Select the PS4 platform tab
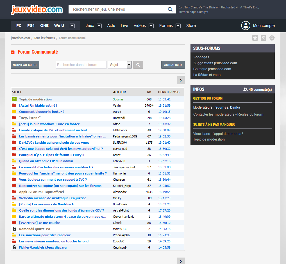This screenshot has height=264, width=286. tap(31, 26)
